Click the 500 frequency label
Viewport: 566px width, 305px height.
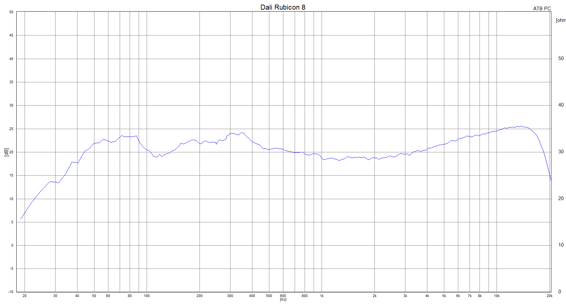click(x=269, y=296)
